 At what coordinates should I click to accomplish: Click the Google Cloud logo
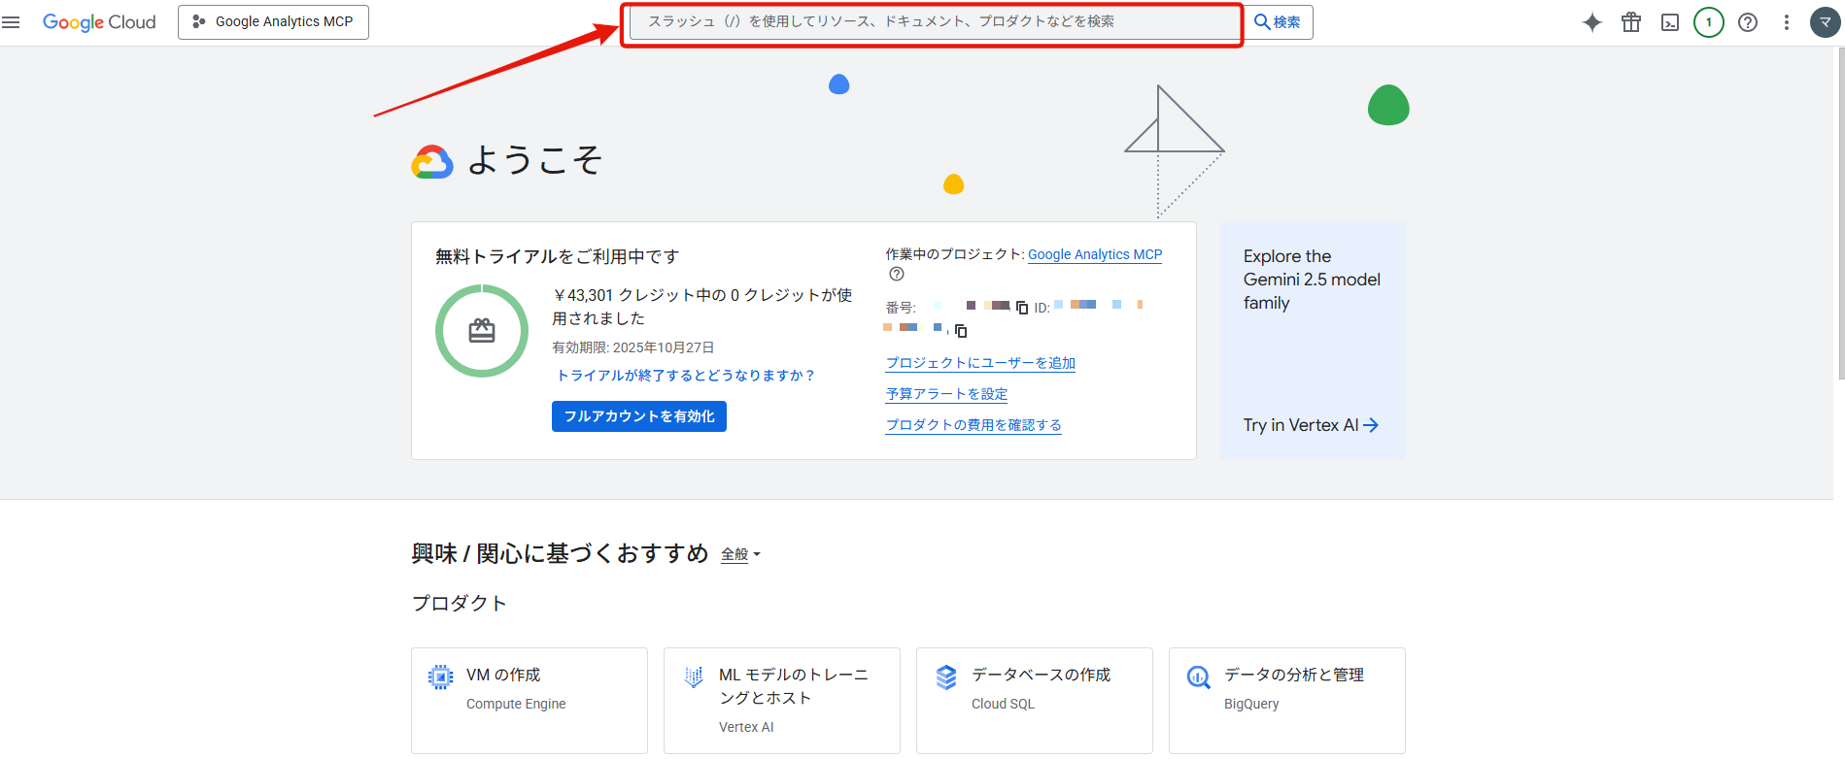99,22
